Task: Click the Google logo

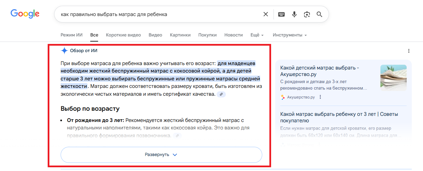Action: point(25,14)
